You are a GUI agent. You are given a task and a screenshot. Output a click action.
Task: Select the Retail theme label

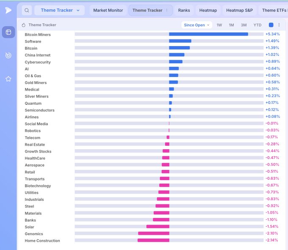point(30,172)
